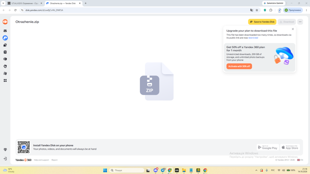Image resolution: width=310 pixels, height=174 pixels.
Task: Open the Google Play store badge
Action: click(x=268, y=147)
